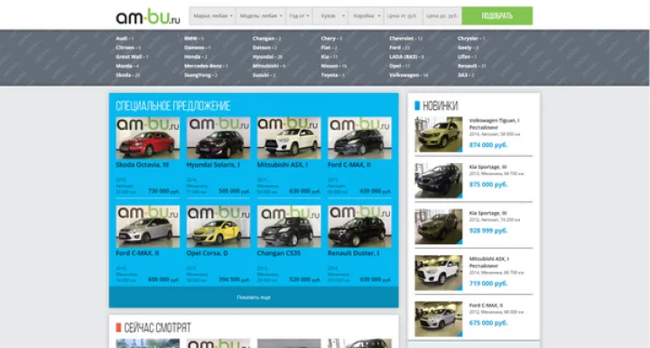
Task: Open Kia Sportage photo priced 875 000 руб.
Action: 439,180
